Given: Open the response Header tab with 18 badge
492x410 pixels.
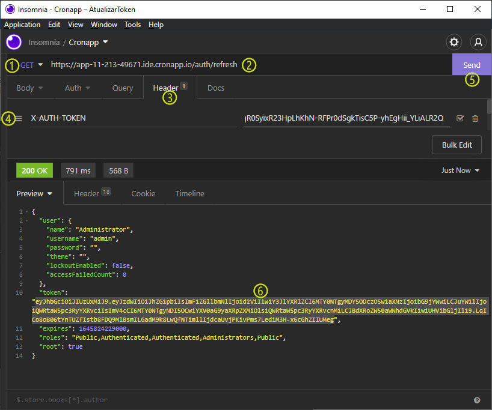Looking at the screenshot, I should point(93,193).
